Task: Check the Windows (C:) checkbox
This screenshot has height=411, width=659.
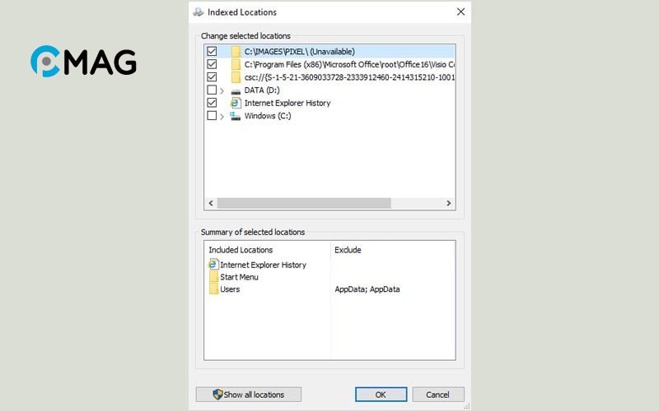Action: point(212,116)
